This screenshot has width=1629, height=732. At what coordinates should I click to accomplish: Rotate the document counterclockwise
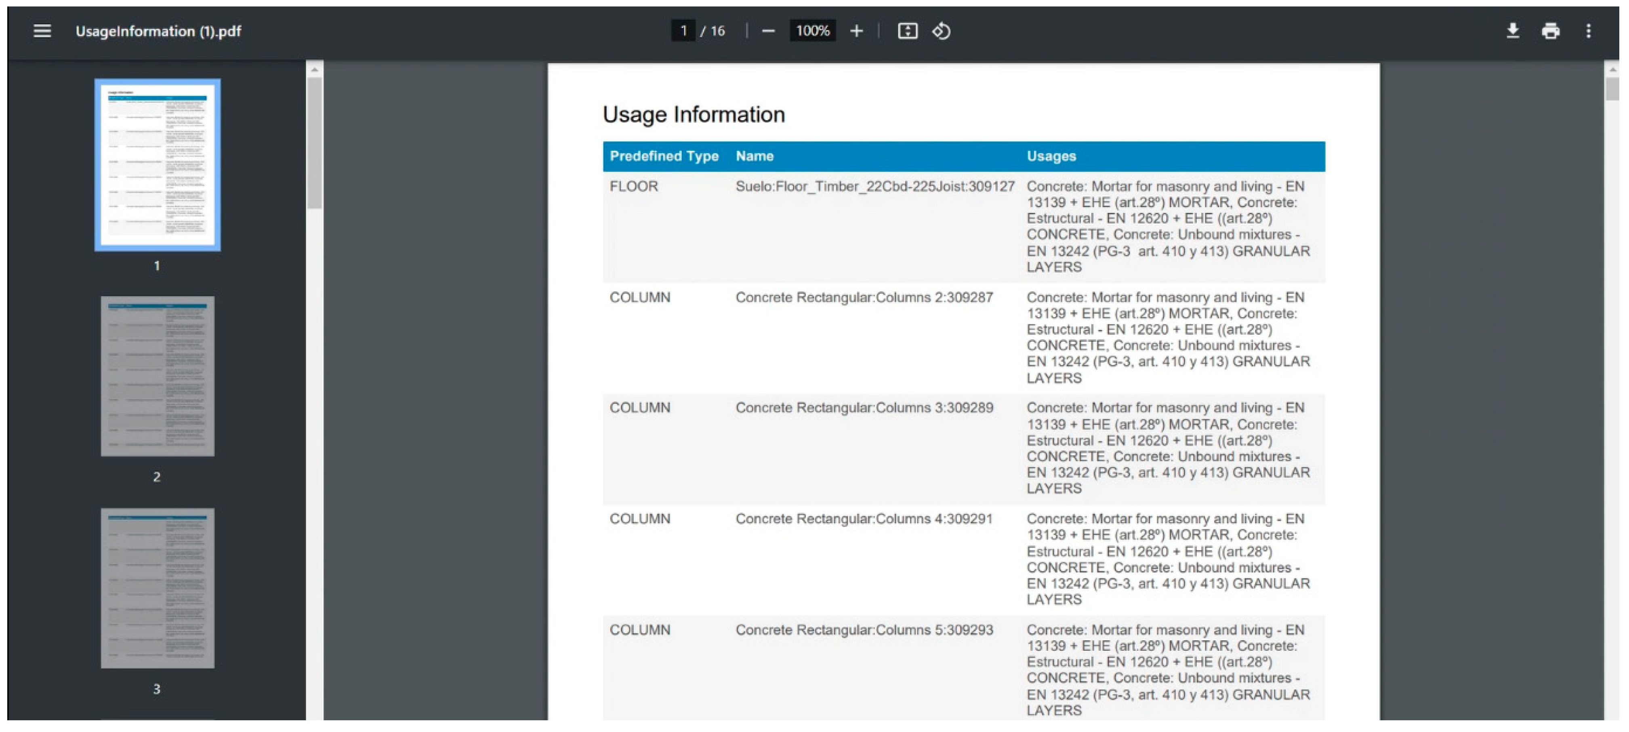coord(941,31)
